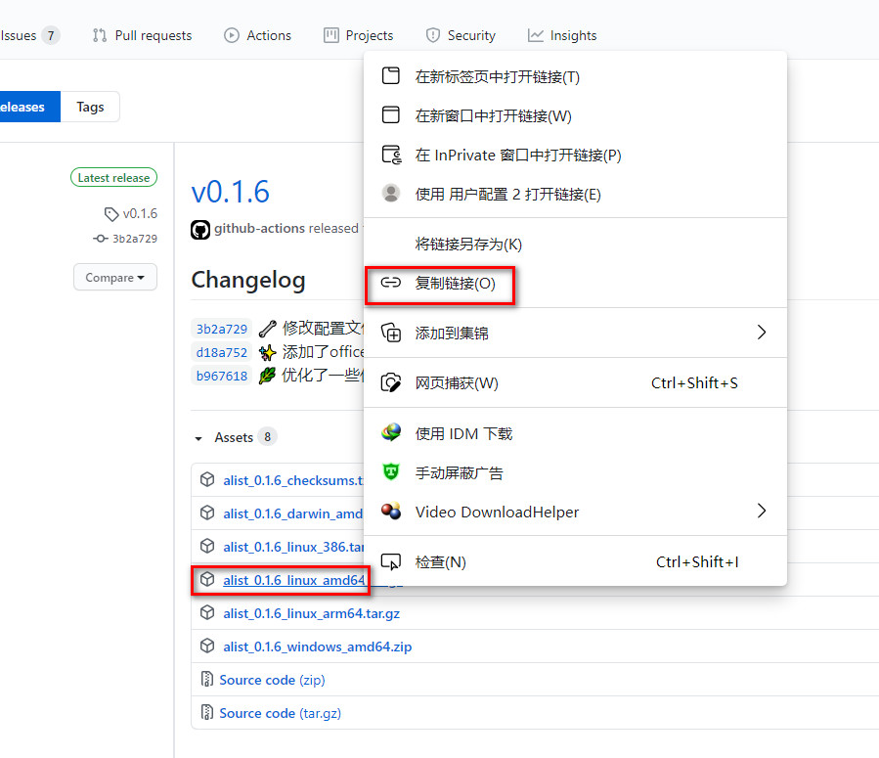Download alist_0.1.6_linux_arm64.tar.gz
Viewport: 879px width, 758px height.
(x=312, y=613)
